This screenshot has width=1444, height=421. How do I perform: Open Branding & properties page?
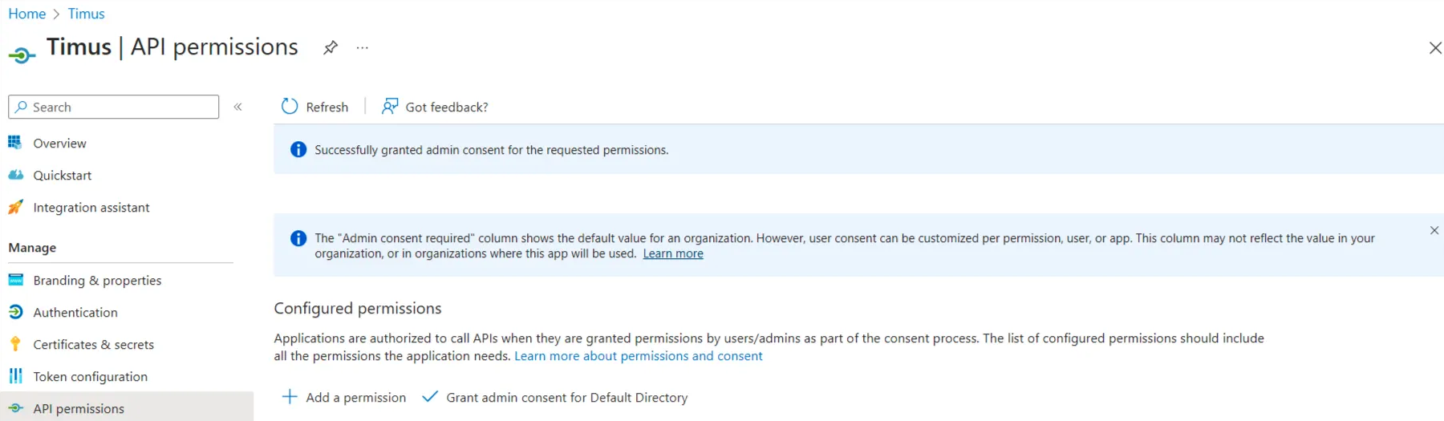97,280
